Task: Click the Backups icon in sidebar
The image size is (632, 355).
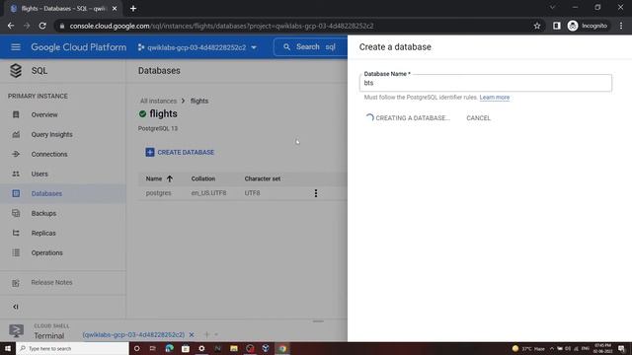Action: [16, 213]
